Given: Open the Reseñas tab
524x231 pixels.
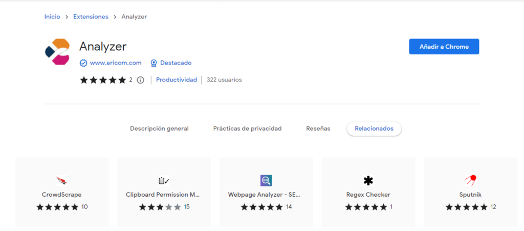Looking at the screenshot, I should point(318,129).
